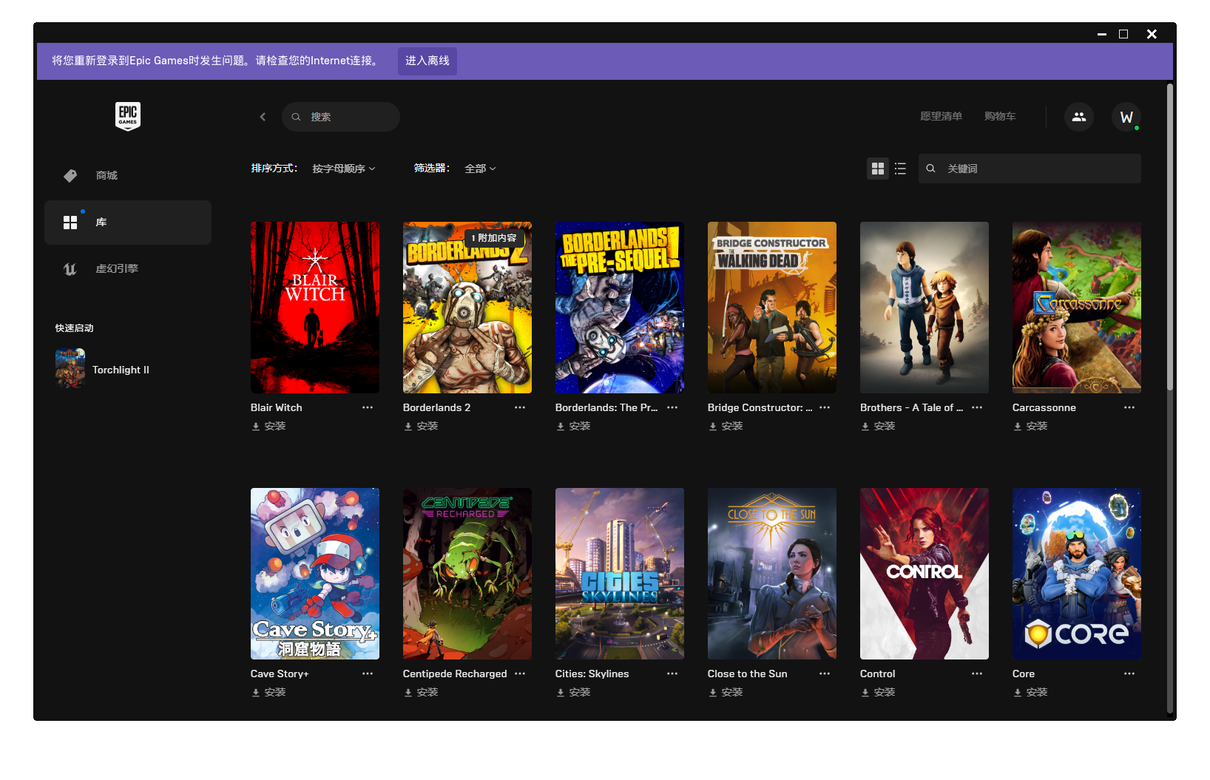Select the Control cover art
Image resolution: width=1210 pixels, height=780 pixels.
pyautogui.click(x=925, y=574)
